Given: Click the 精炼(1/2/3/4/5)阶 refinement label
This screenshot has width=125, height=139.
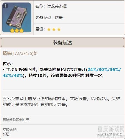Looking at the screenshot, I should coord(20,53).
